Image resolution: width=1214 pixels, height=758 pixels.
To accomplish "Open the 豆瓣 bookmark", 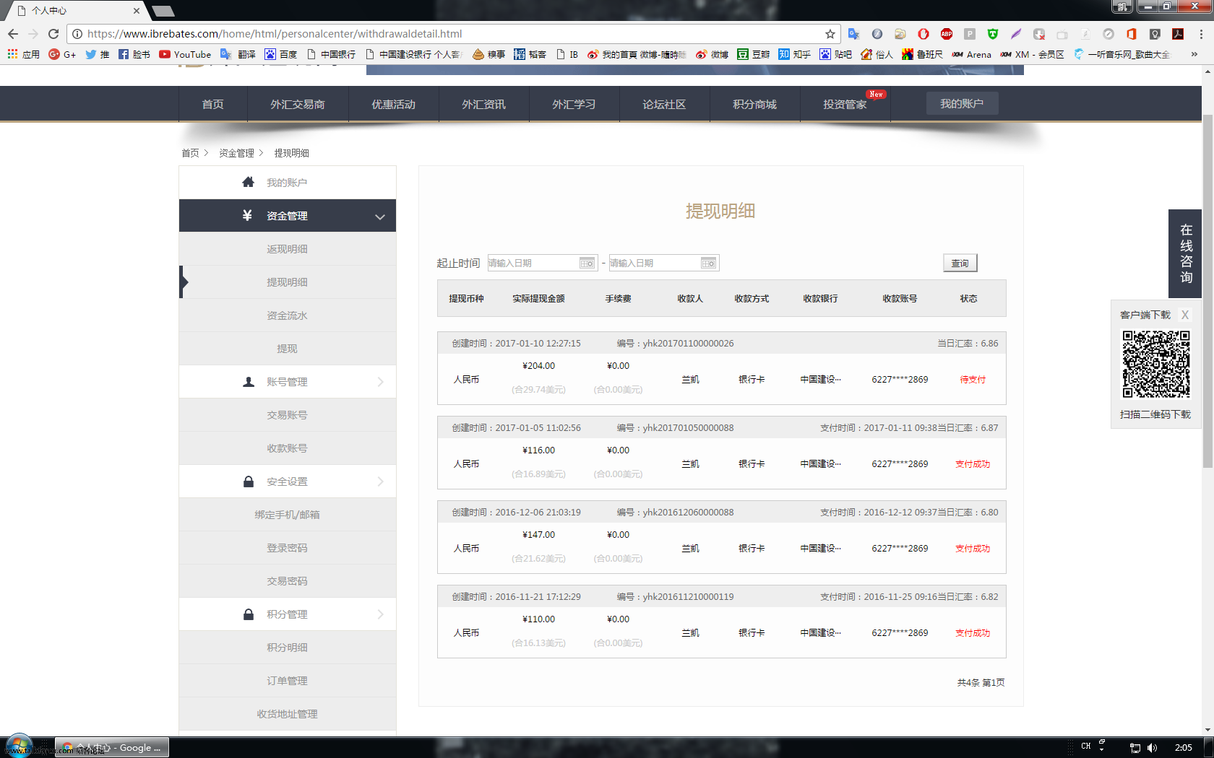I will pyautogui.click(x=754, y=54).
